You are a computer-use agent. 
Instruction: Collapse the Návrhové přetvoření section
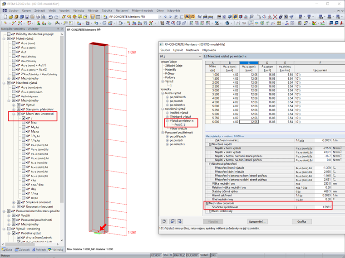[210, 164]
